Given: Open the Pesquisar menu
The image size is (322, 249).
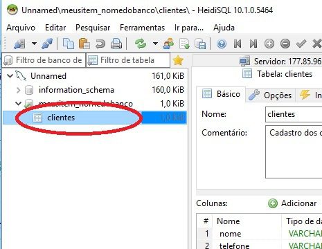Looking at the screenshot, I should pyautogui.click(x=93, y=28).
